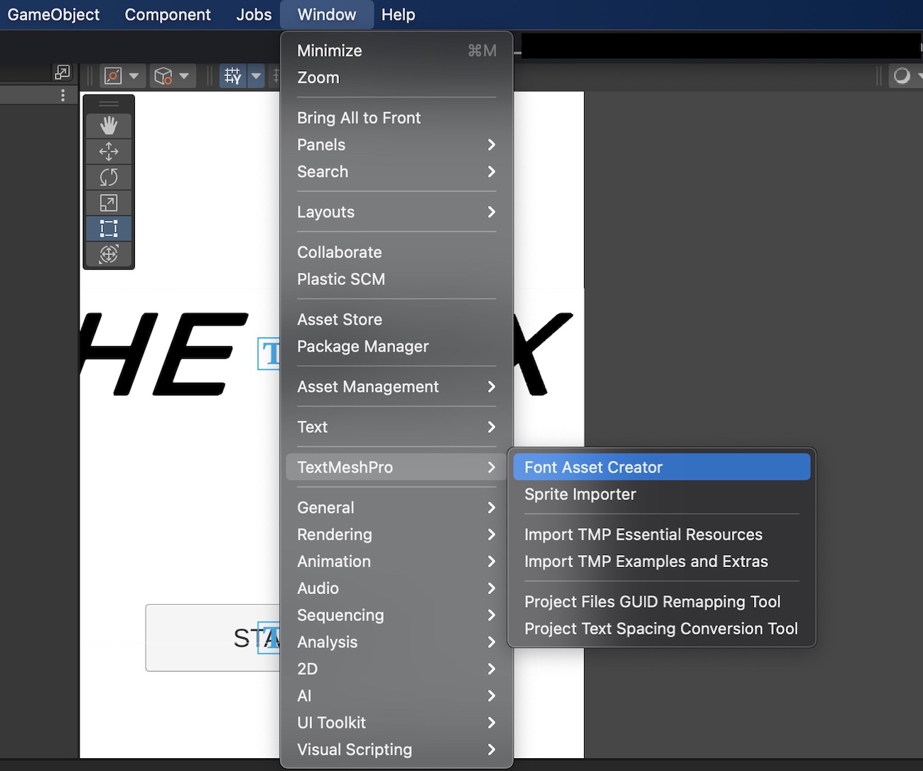Select Import TMP Essential Resources
This screenshot has width=923, height=771.
tap(662, 534)
